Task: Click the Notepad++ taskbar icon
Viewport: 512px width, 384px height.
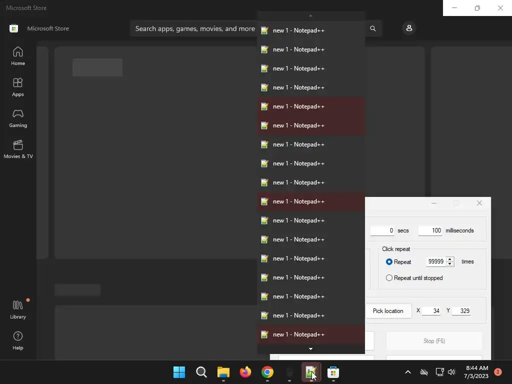Action: coord(311,372)
